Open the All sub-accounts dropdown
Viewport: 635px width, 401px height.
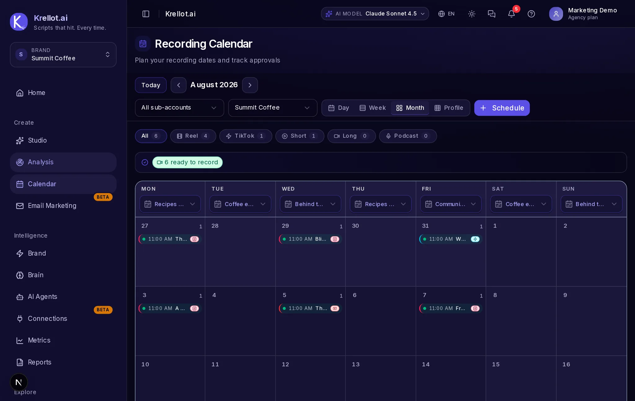(180, 108)
